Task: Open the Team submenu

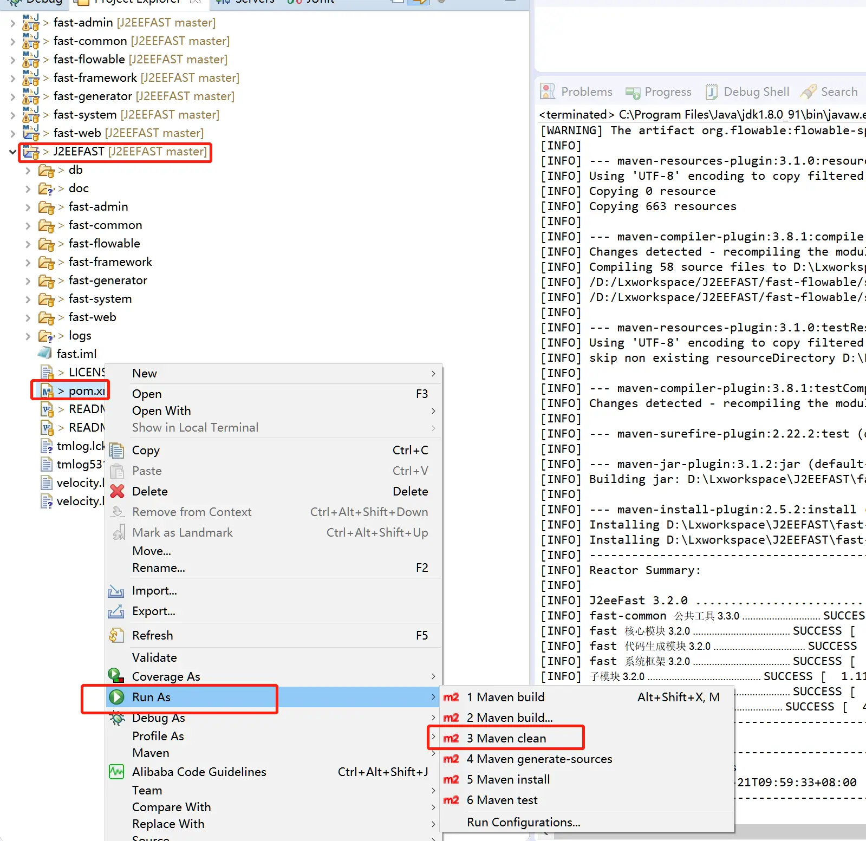Action: coord(274,791)
